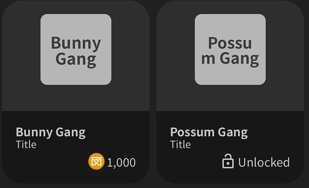Select the Possum Gang preview thumbnail

pos(230,50)
